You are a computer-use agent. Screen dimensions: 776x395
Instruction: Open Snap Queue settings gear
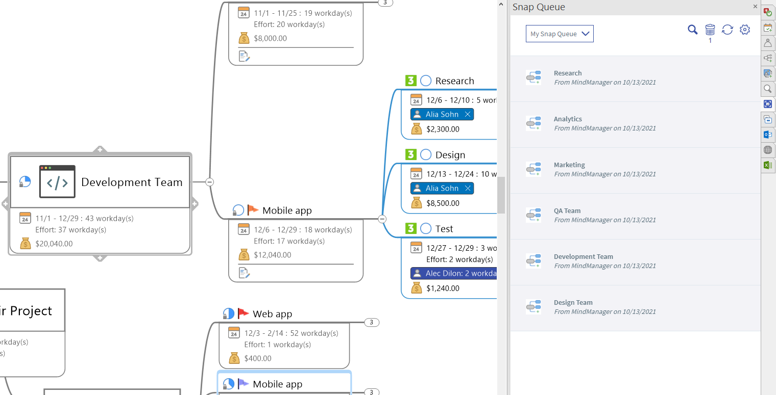745,30
